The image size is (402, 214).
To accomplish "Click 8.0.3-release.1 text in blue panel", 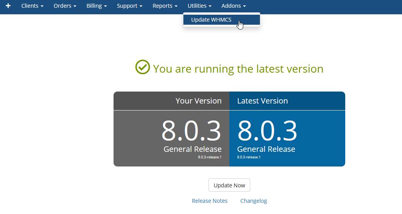I will pyautogui.click(x=249, y=157).
